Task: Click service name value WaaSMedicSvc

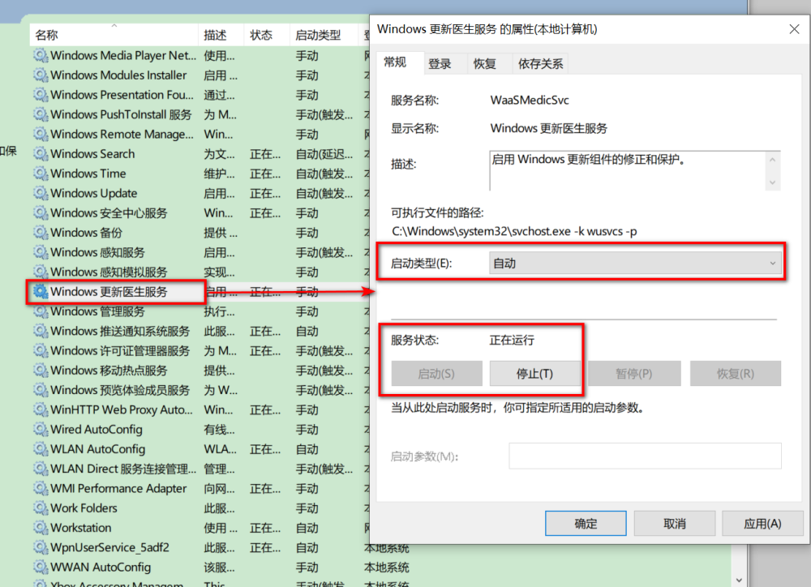Action: coord(530,101)
